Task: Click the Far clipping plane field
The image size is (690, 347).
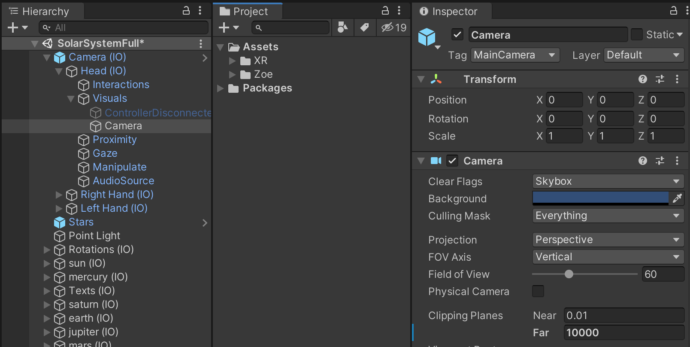Action: [623, 332]
